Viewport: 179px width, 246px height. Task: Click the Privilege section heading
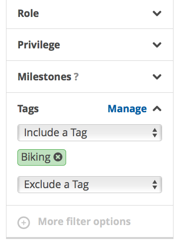(x=39, y=45)
